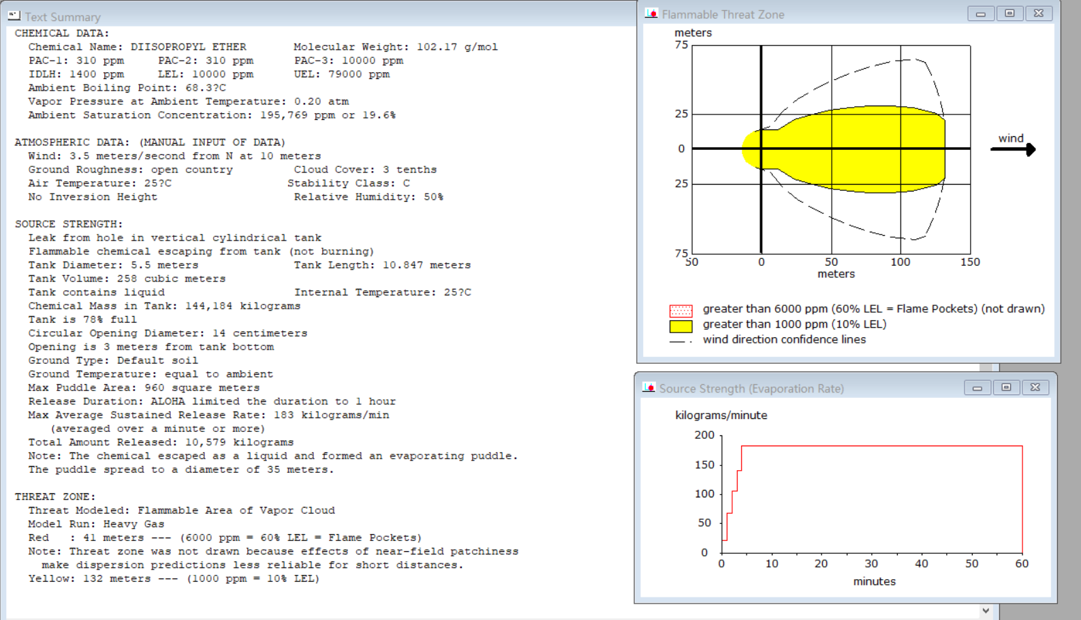Click the CHEMICAL DATA heading

[x=62, y=33]
